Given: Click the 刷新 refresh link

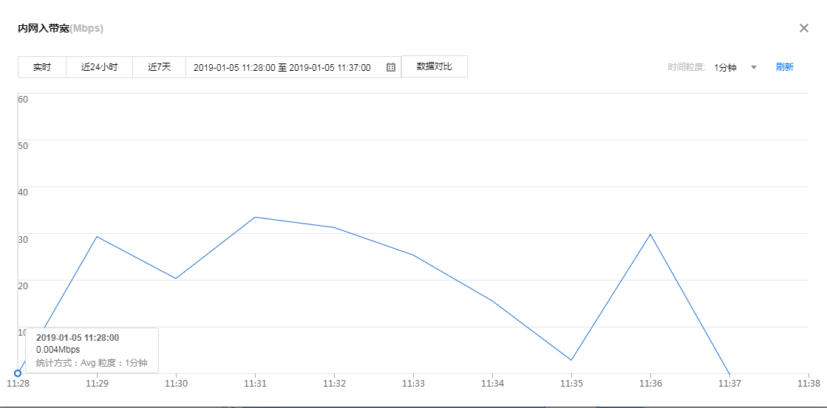Looking at the screenshot, I should pyautogui.click(x=784, y=67).
